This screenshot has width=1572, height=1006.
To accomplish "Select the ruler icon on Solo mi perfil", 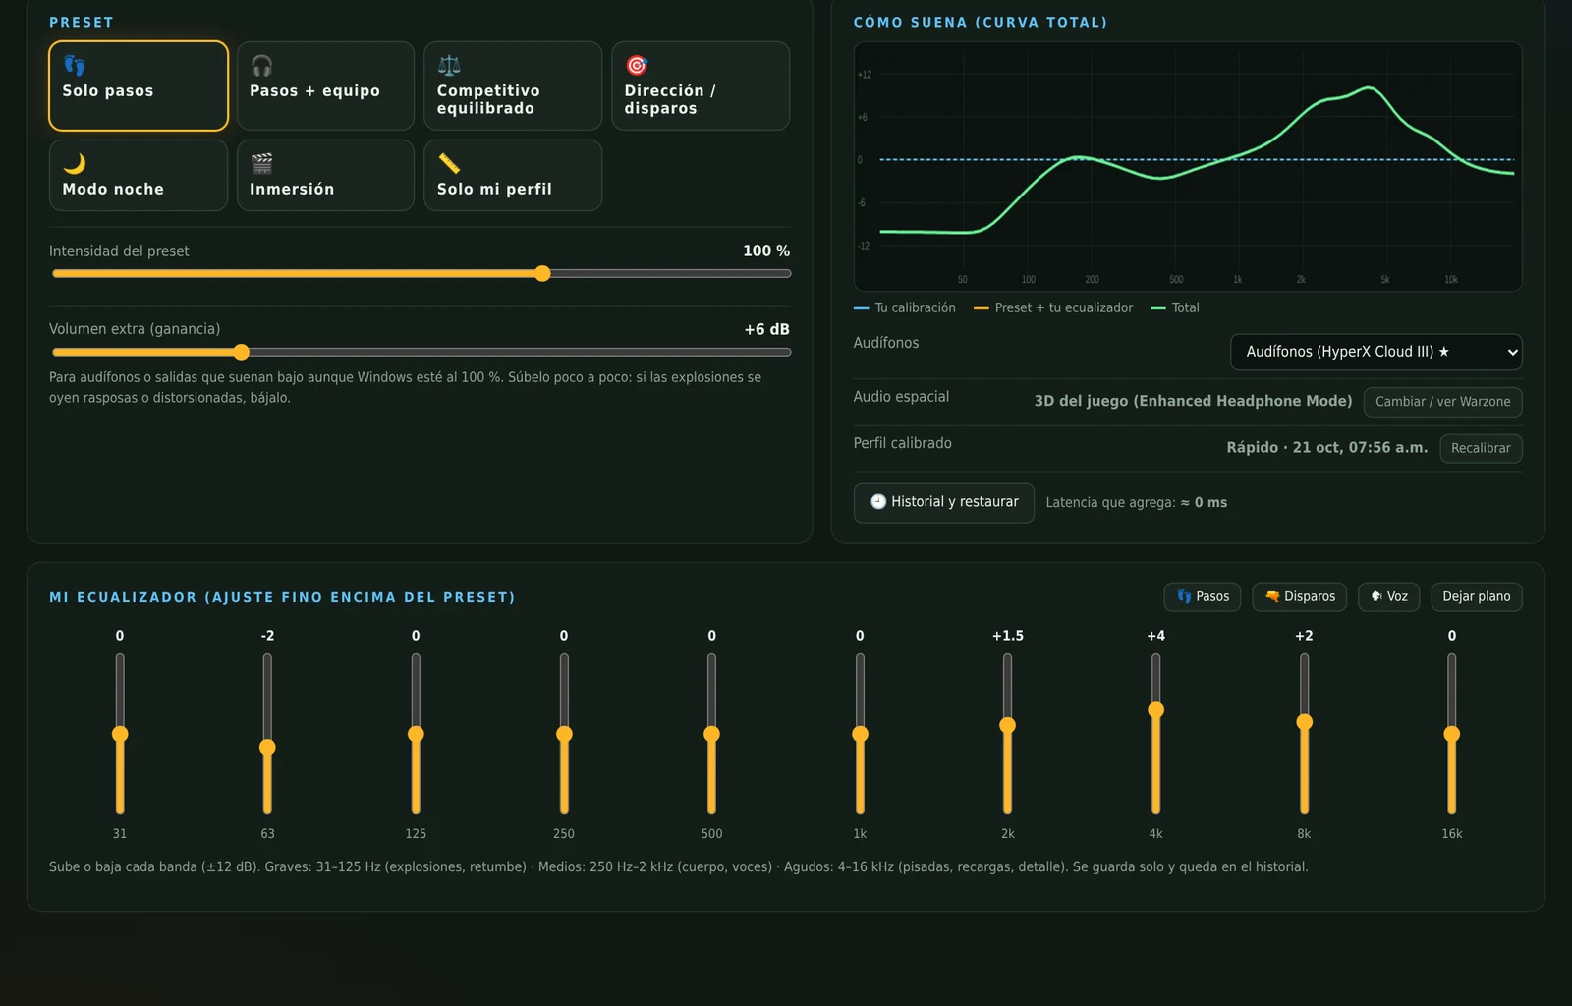I will click(449, 163).
